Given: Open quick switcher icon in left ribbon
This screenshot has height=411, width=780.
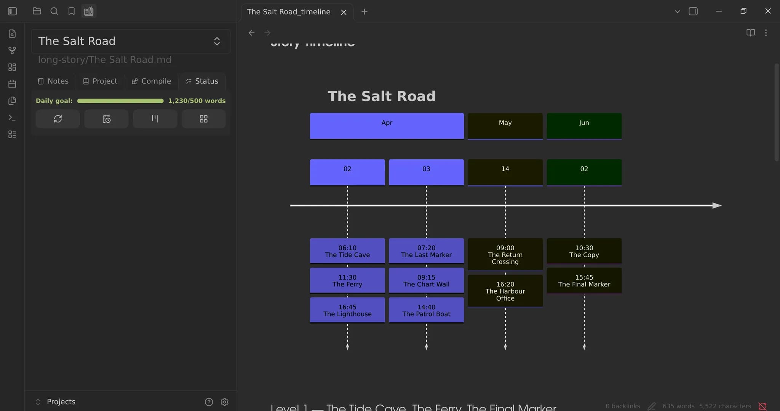Looking at the screenshot, I should [x=12, y=34].
